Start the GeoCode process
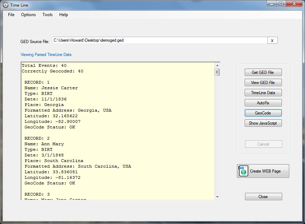 coord(263,113)
